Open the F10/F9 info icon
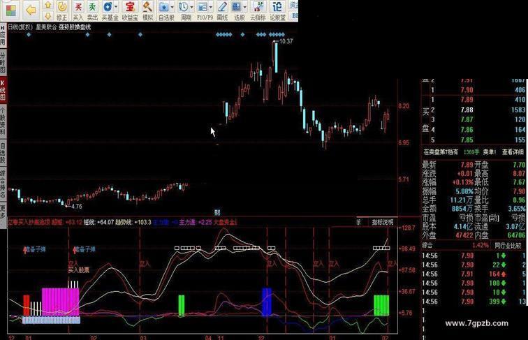 pos(203,7)
